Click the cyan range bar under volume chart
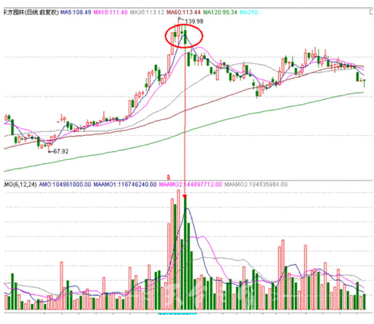374x324 pixels. (177, 314)
